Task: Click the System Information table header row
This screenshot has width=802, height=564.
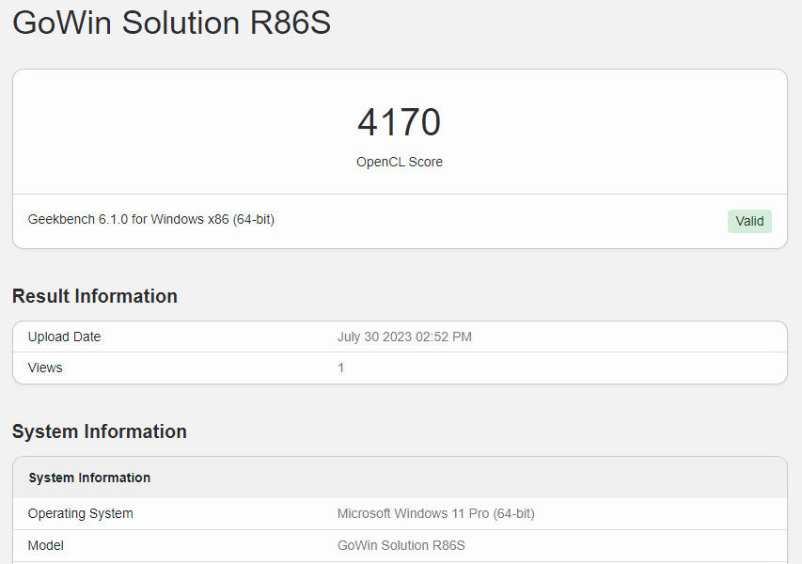Action: click(x=400, y=478)
